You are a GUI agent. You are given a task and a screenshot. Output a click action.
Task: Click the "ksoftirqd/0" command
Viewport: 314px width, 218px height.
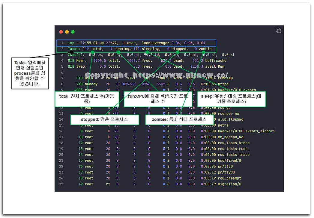point(229,161)
